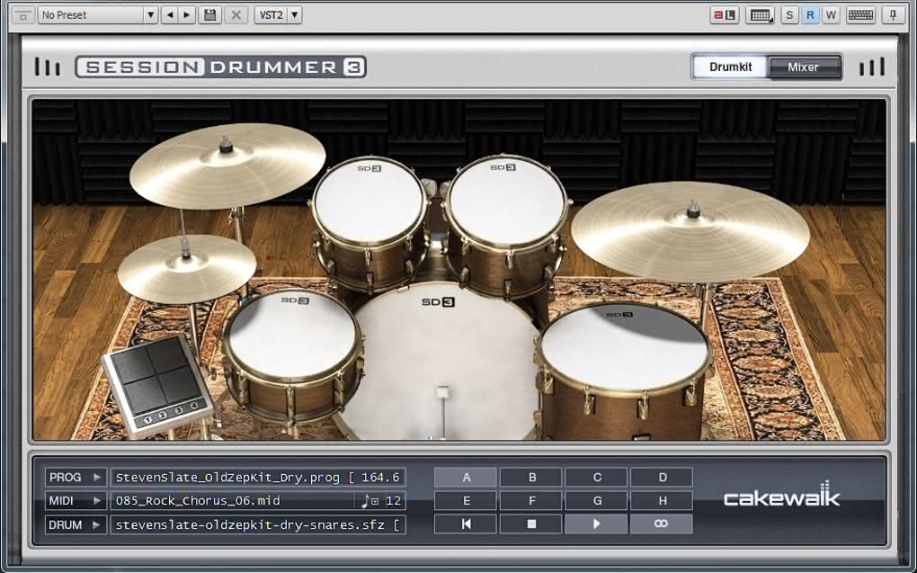Pin the plugin window with the pushpin
Viewport: 917px width, 573px height.
(x=893, y=15)
